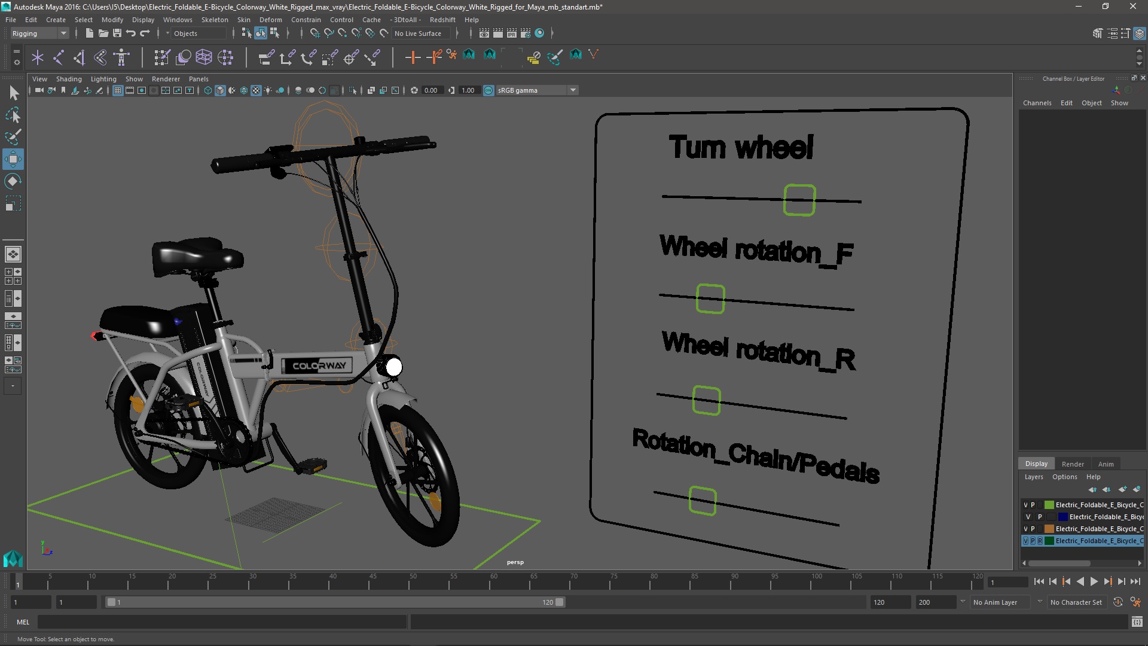Click the Turn wheel slider handle
Image resolution: width=1148 pixels, height=646 pixels.
[799, 200]
